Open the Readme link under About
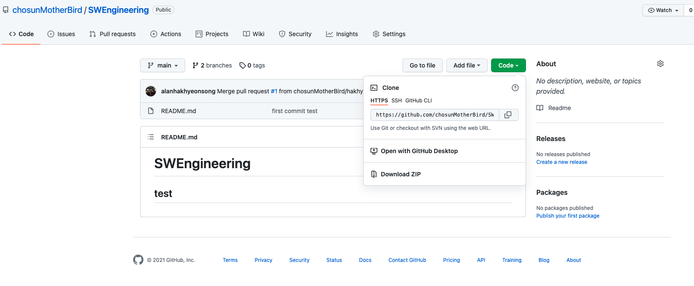The height and width of the screenshot is (286, 694). pyautogui.click(x=554, y=108)
